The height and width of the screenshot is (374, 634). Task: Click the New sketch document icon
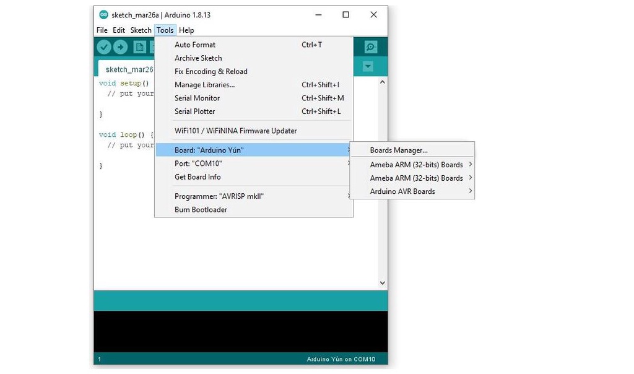[x=141, y=47]
